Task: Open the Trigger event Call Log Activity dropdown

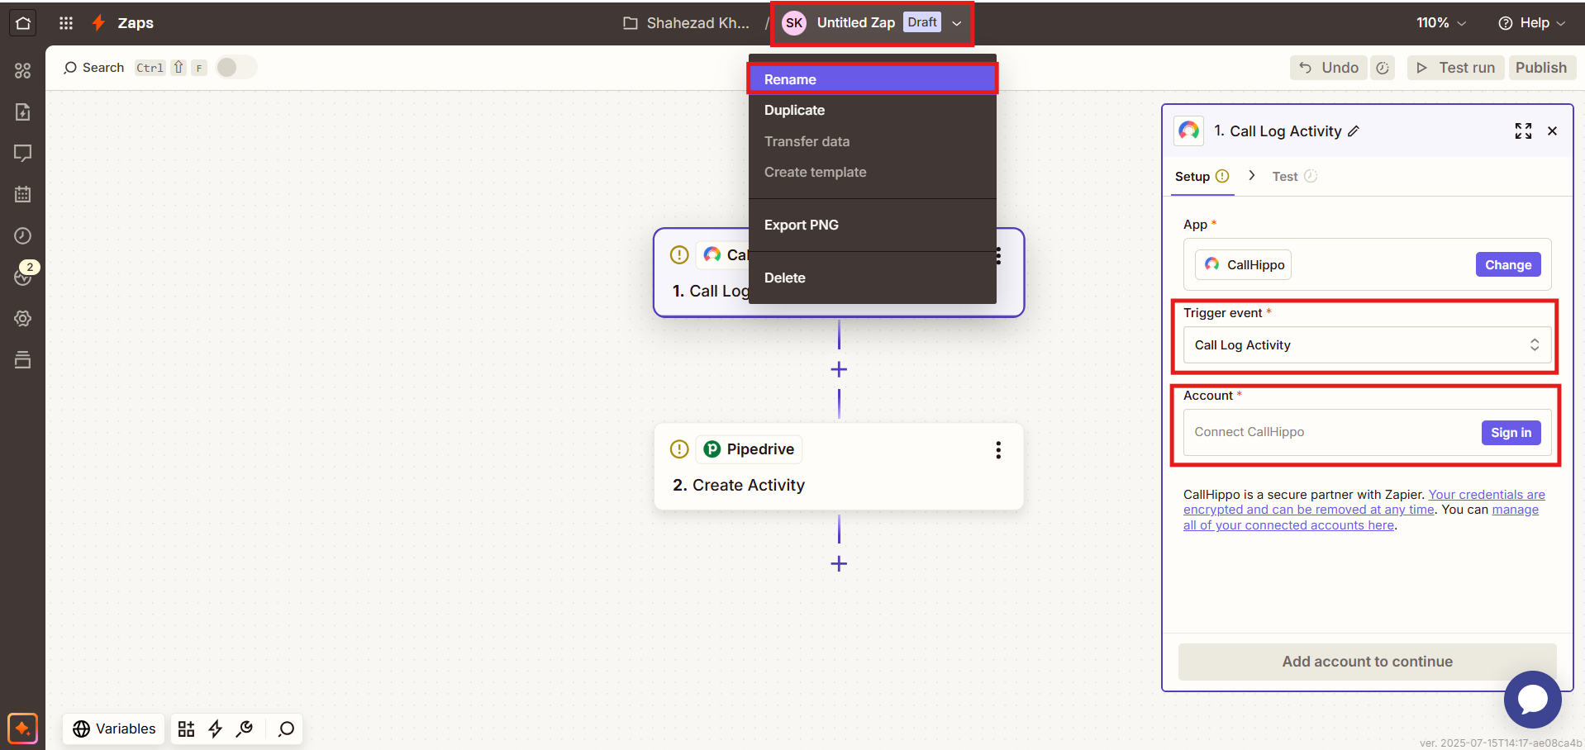Action: click(x=1367, y=345)
